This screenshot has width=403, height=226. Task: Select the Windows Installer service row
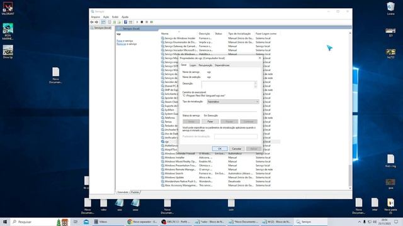[220, 158]
